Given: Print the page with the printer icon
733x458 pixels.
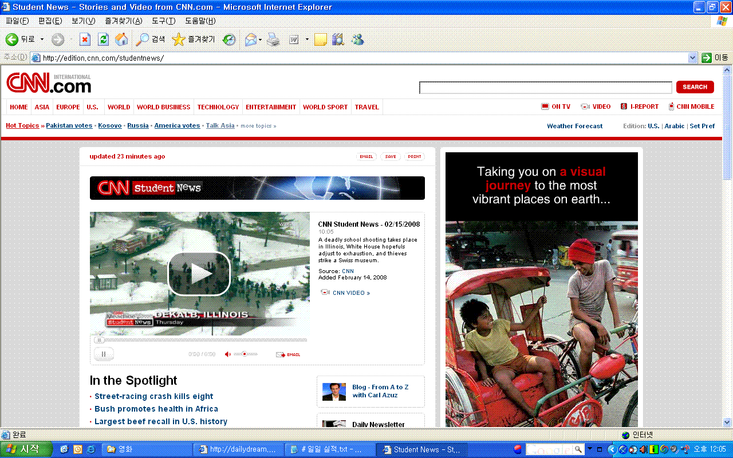Looking at the screenshot, I should click(274, 40).
